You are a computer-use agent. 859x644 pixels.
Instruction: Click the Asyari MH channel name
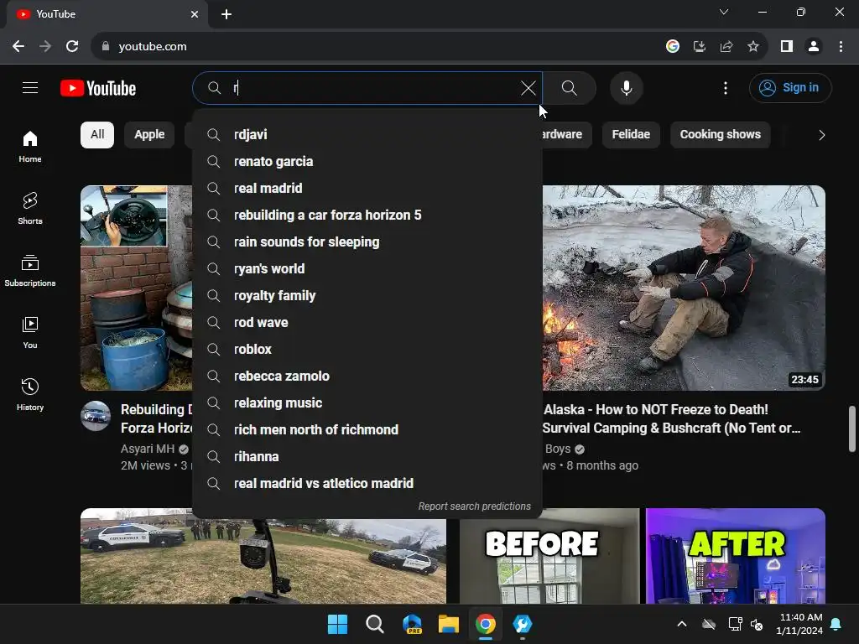pos(148,449)
